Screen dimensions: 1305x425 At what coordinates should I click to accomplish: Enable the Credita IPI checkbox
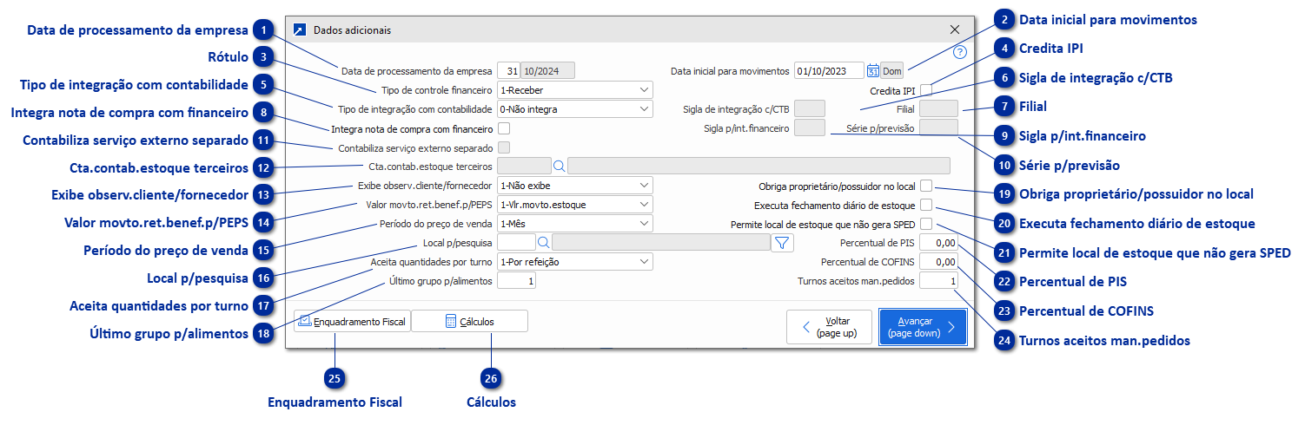click(x=926, y=90)
